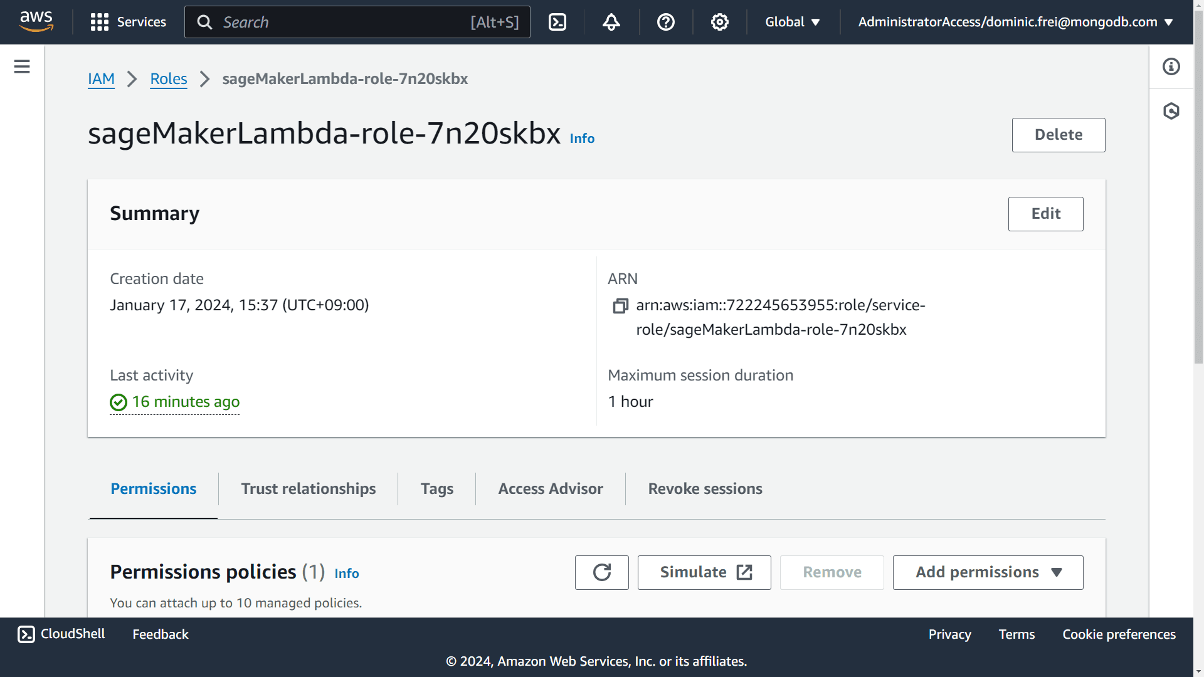Click the 1 hour maximum session value
This screenshot has width=1204, height=677.
(630, 402)
